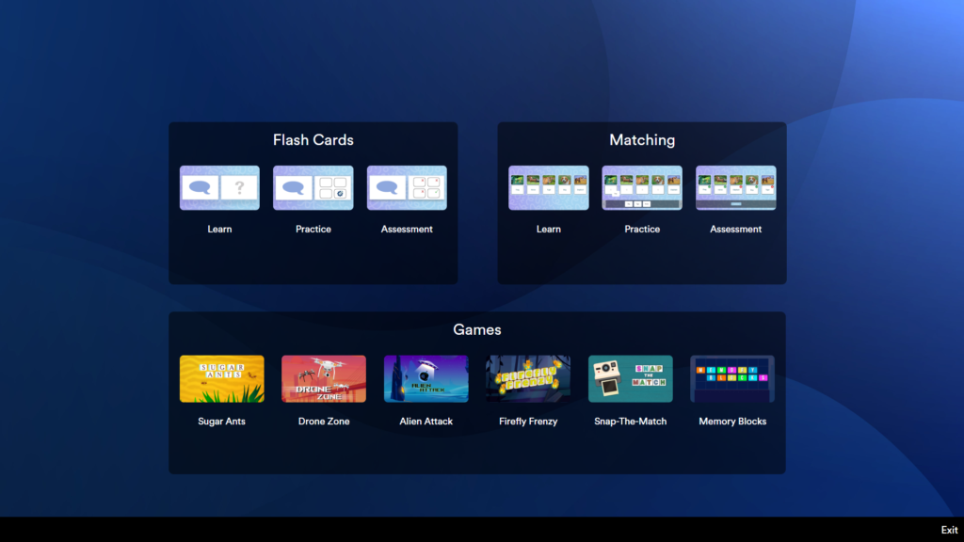Launch the Flash Cards Assessment icon
The width and height of the screenshot is (964, 542).
pos(407,187)
